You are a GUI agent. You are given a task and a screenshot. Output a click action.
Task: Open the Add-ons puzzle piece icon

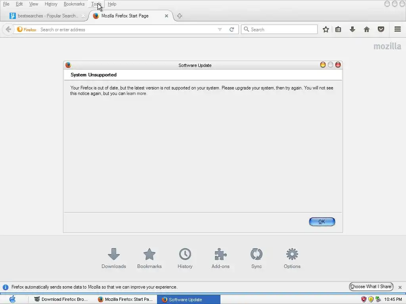click(x=220, y=254)
